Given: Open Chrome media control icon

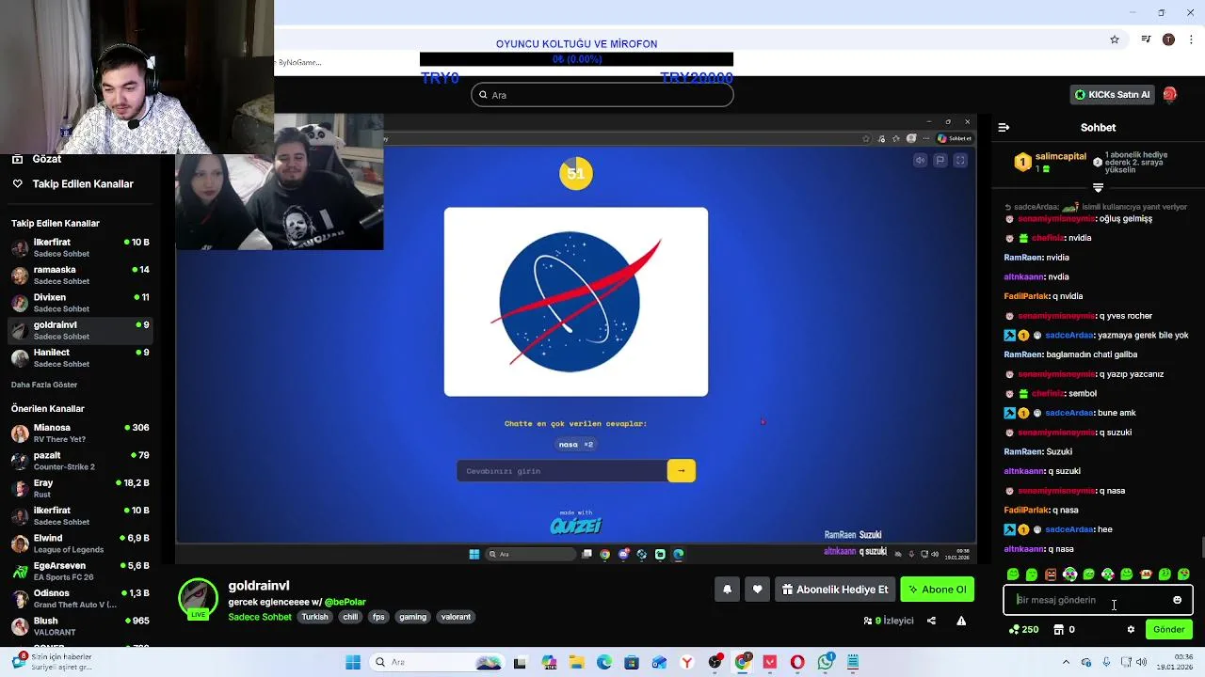Looking at the screenshot, I should tap(1146, 39).
